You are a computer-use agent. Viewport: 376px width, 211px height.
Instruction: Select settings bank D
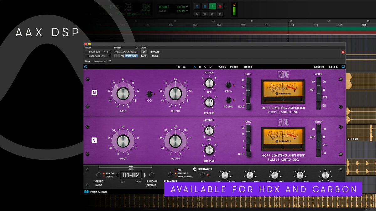pyautogui.click(x=211, y=67)
